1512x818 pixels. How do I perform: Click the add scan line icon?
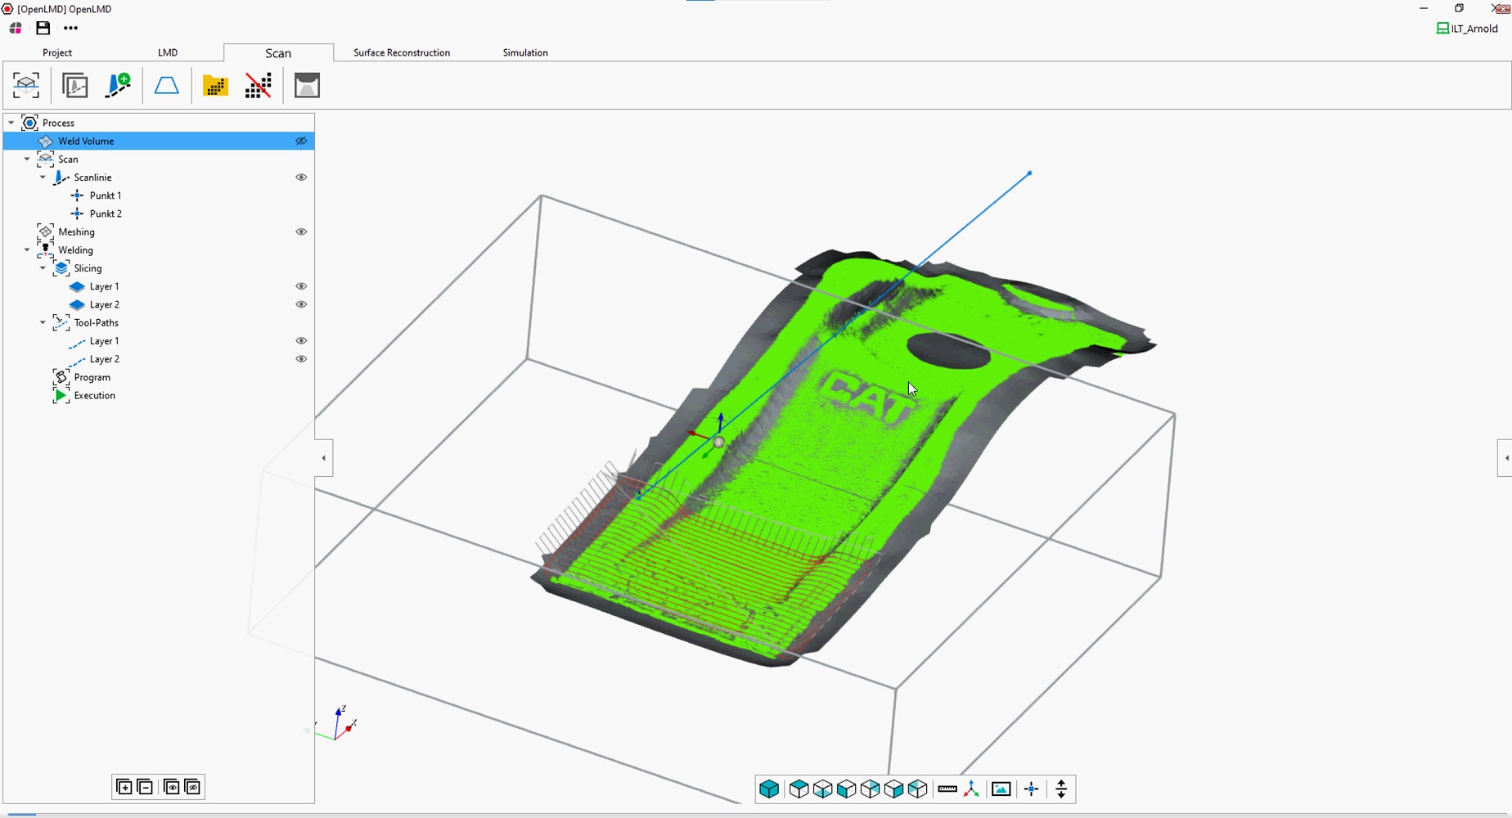click(x=119, y=86)
